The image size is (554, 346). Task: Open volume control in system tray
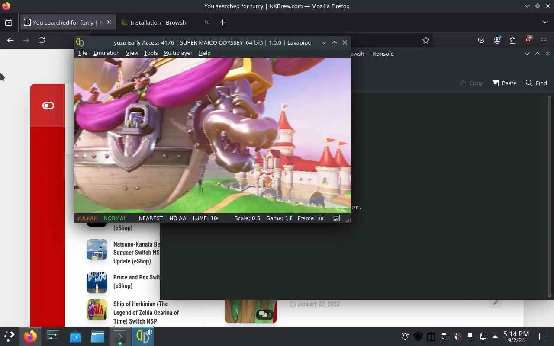pyautogui.click(x=457, y=336)
